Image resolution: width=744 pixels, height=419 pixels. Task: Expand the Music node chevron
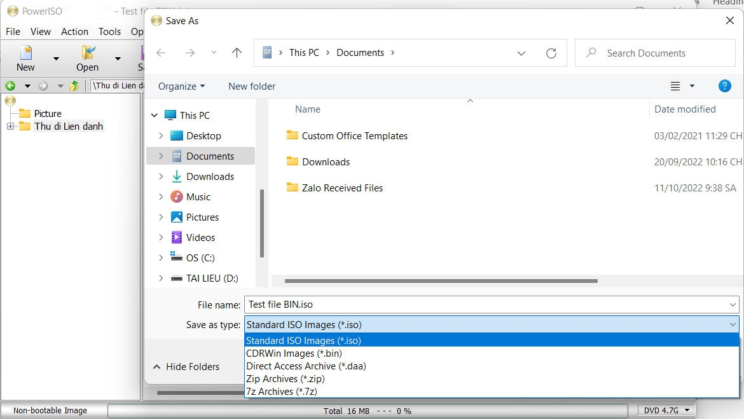tap(161, 197)
